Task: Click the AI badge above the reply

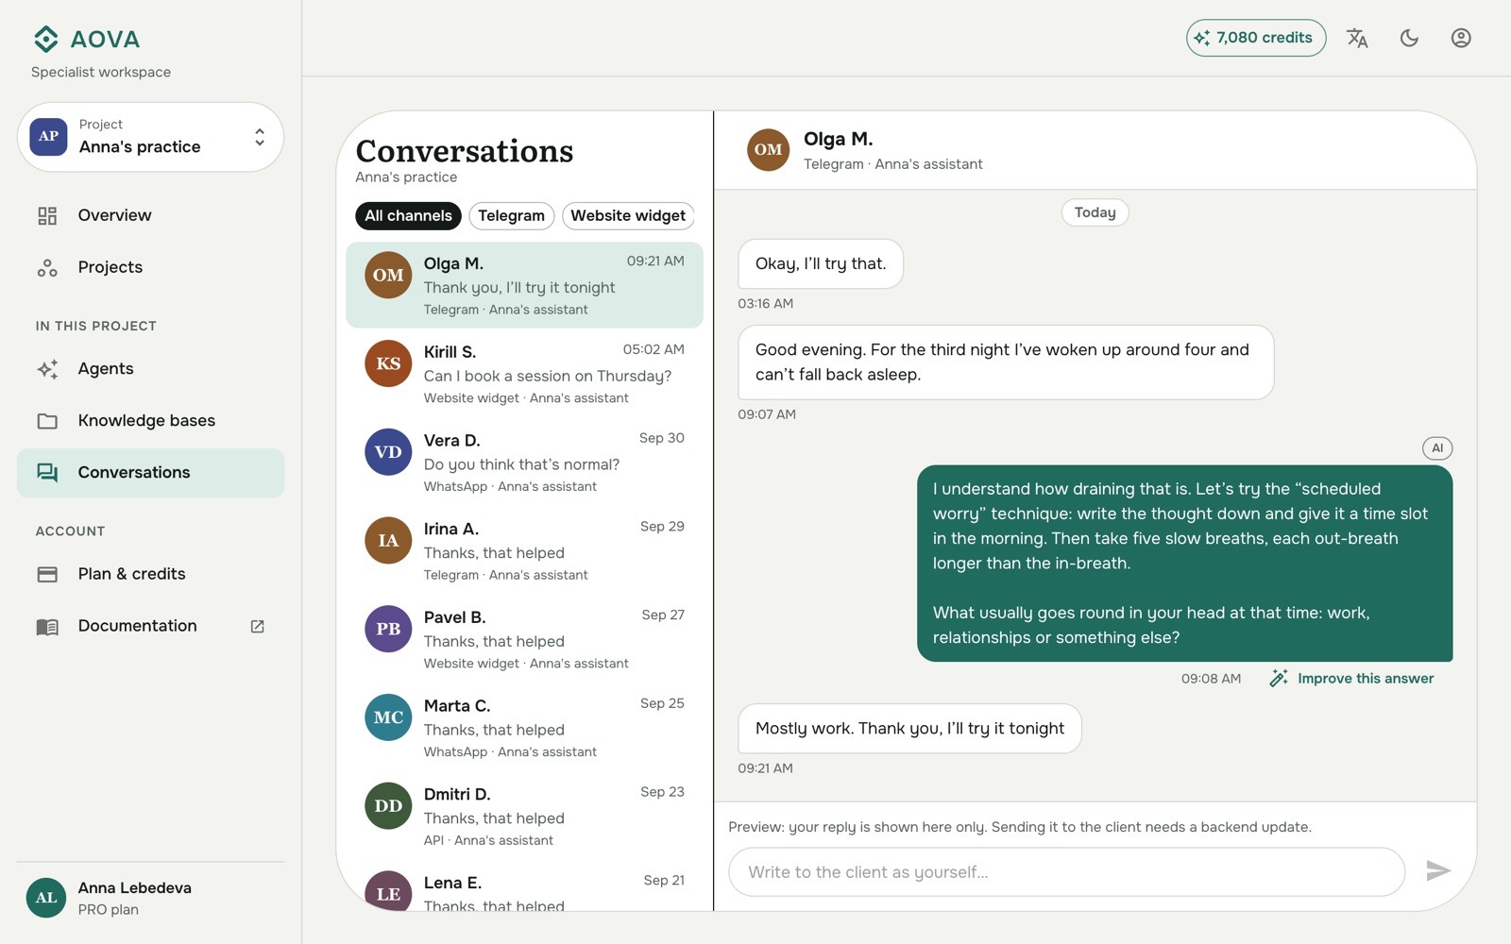Action: click(1437, 448)
